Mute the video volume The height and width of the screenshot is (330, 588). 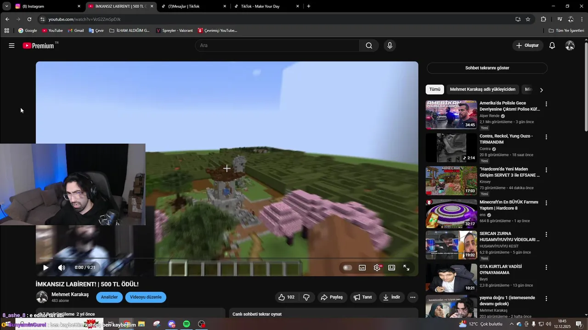(62, 268)
